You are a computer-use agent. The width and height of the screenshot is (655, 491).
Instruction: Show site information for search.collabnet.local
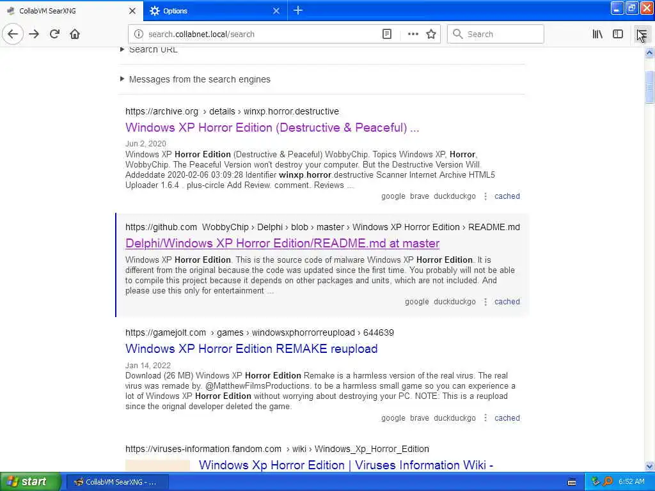click(x=139, y=34)
